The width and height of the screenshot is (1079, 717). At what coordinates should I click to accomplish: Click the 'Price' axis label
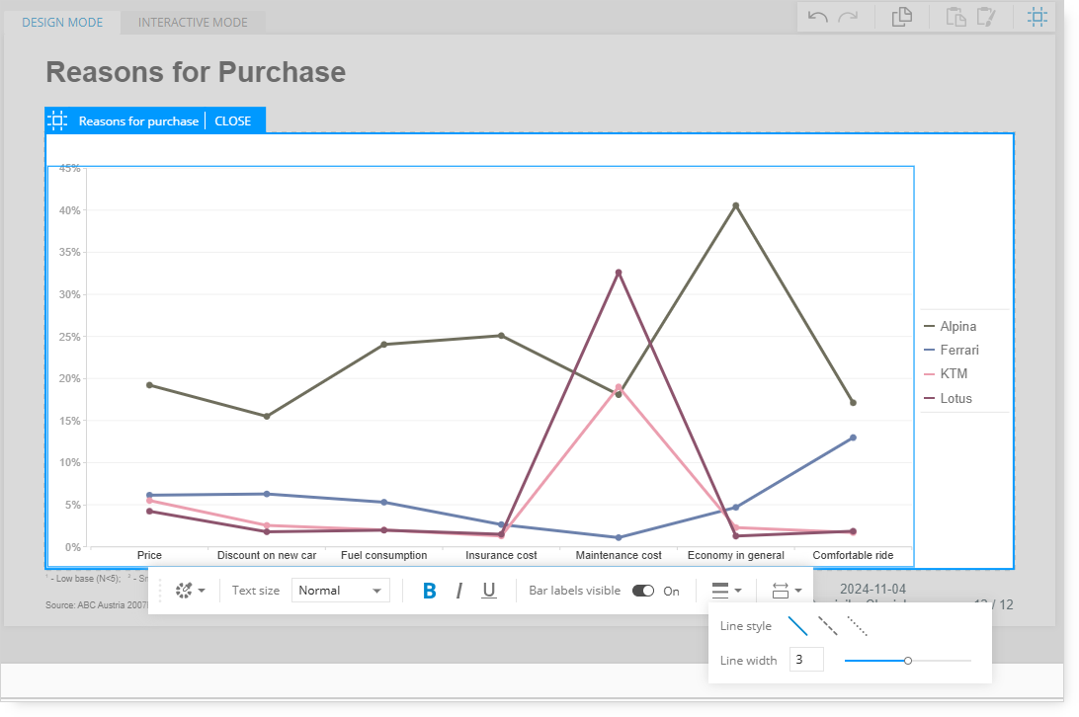click(x=149, y=555)
